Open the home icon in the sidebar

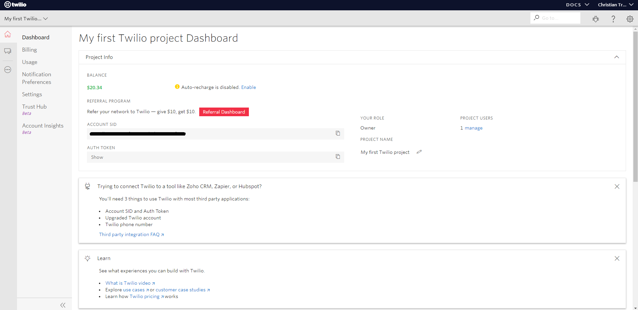(8, 34)
